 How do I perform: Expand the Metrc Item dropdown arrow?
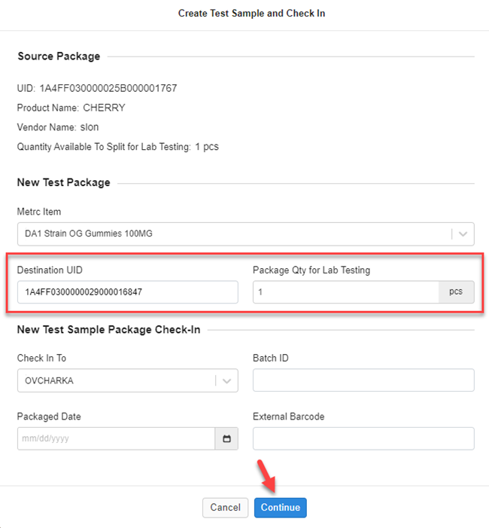tap(463, 233)
